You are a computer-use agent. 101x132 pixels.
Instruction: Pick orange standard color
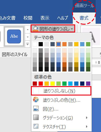46,83
